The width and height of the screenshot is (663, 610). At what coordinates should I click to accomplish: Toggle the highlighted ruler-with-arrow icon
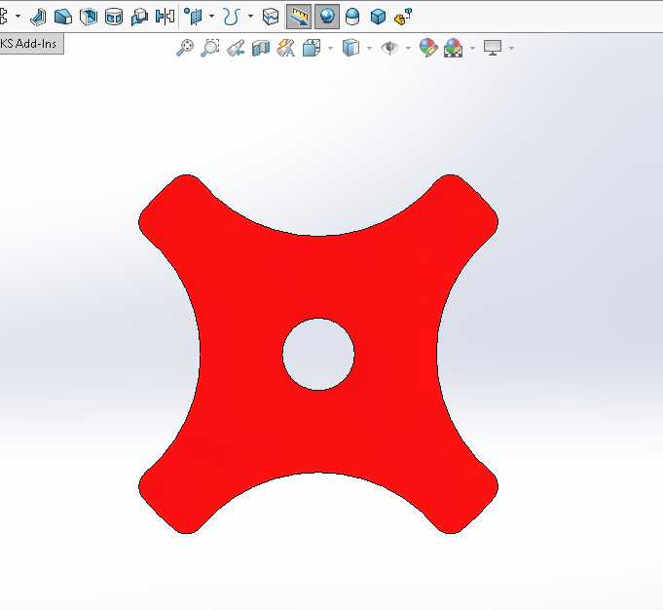[299, 17]
